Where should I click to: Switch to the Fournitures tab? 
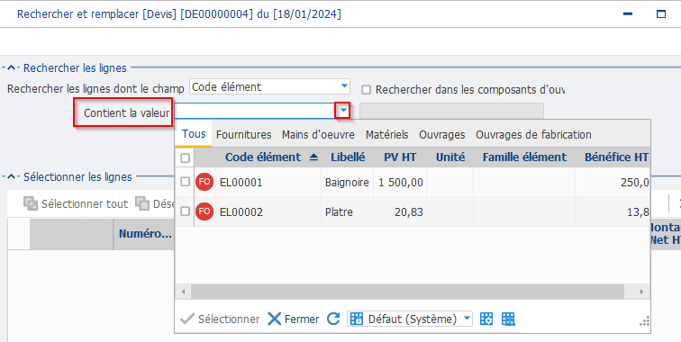(x=243, y=134)
